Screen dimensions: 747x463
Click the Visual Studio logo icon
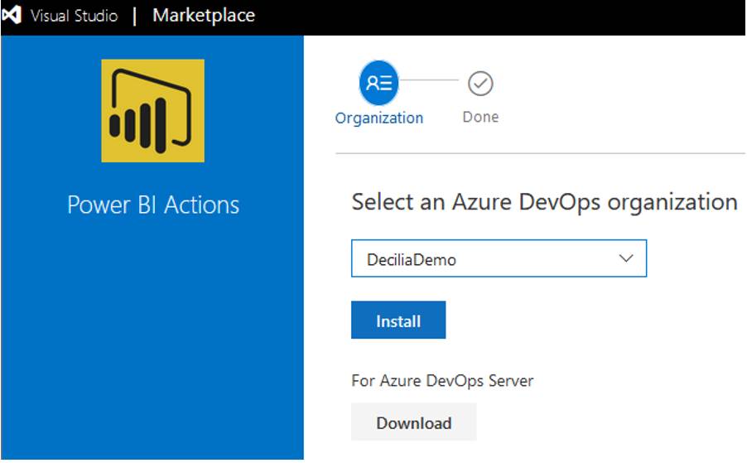[x=12, y=15]
